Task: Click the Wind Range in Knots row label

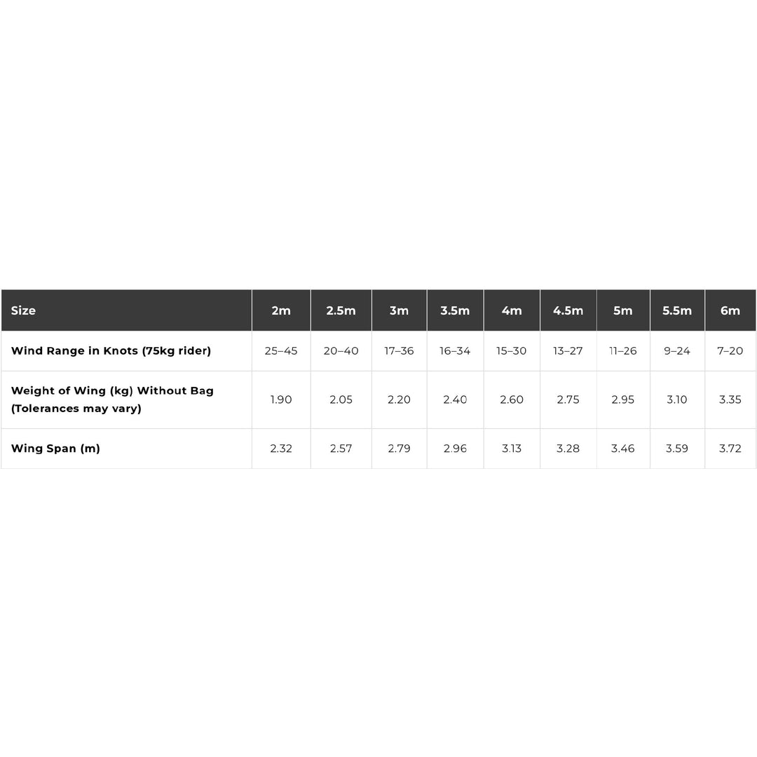Action: [x=111, y=351]
